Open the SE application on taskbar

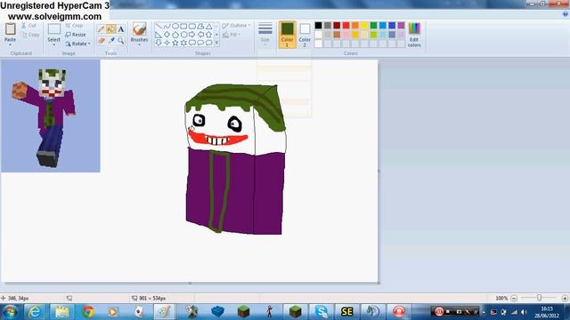coord(346,312)
